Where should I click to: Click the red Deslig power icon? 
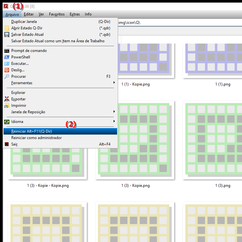click(7, 70)
